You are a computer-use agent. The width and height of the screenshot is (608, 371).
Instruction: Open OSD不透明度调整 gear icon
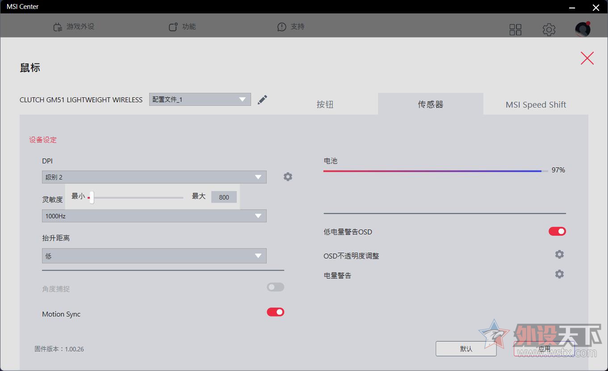pyautogui.click(x=559, y=254)
